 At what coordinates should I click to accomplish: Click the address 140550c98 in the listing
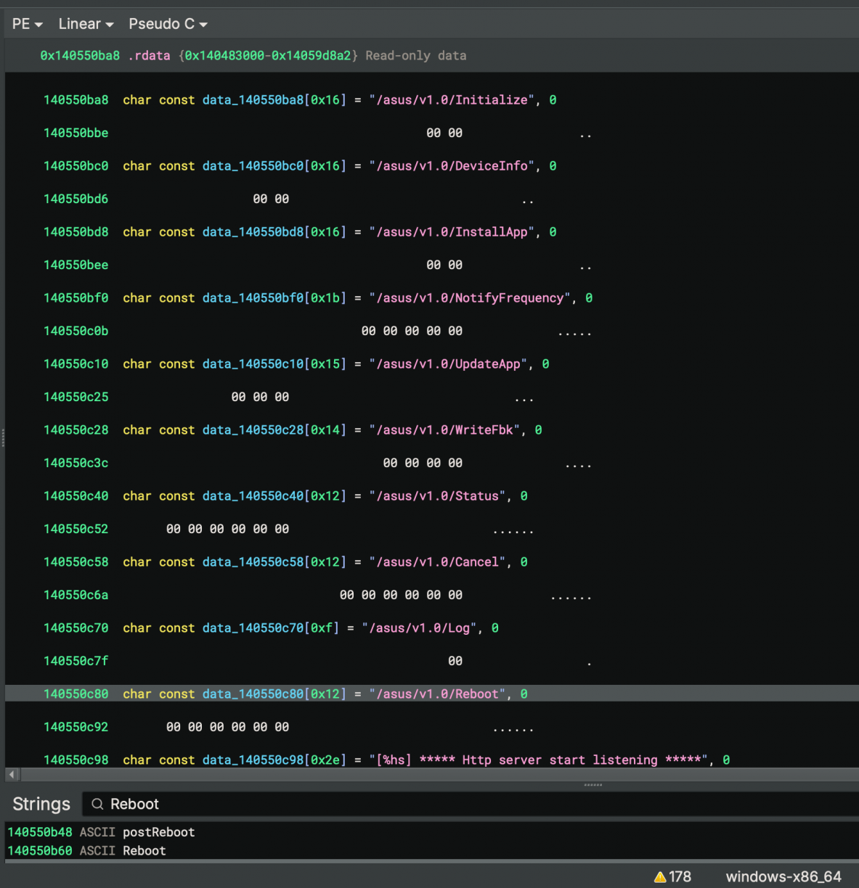click(x=76, y=760)
